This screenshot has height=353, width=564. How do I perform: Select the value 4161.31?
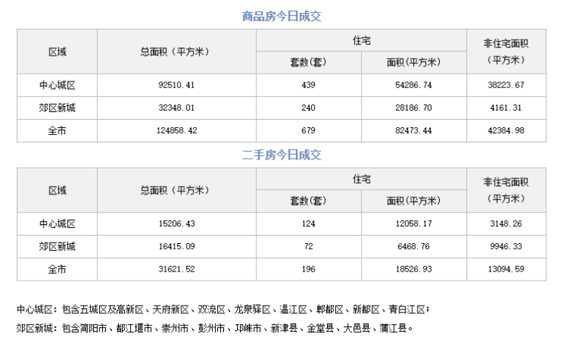tap(506, 108)
